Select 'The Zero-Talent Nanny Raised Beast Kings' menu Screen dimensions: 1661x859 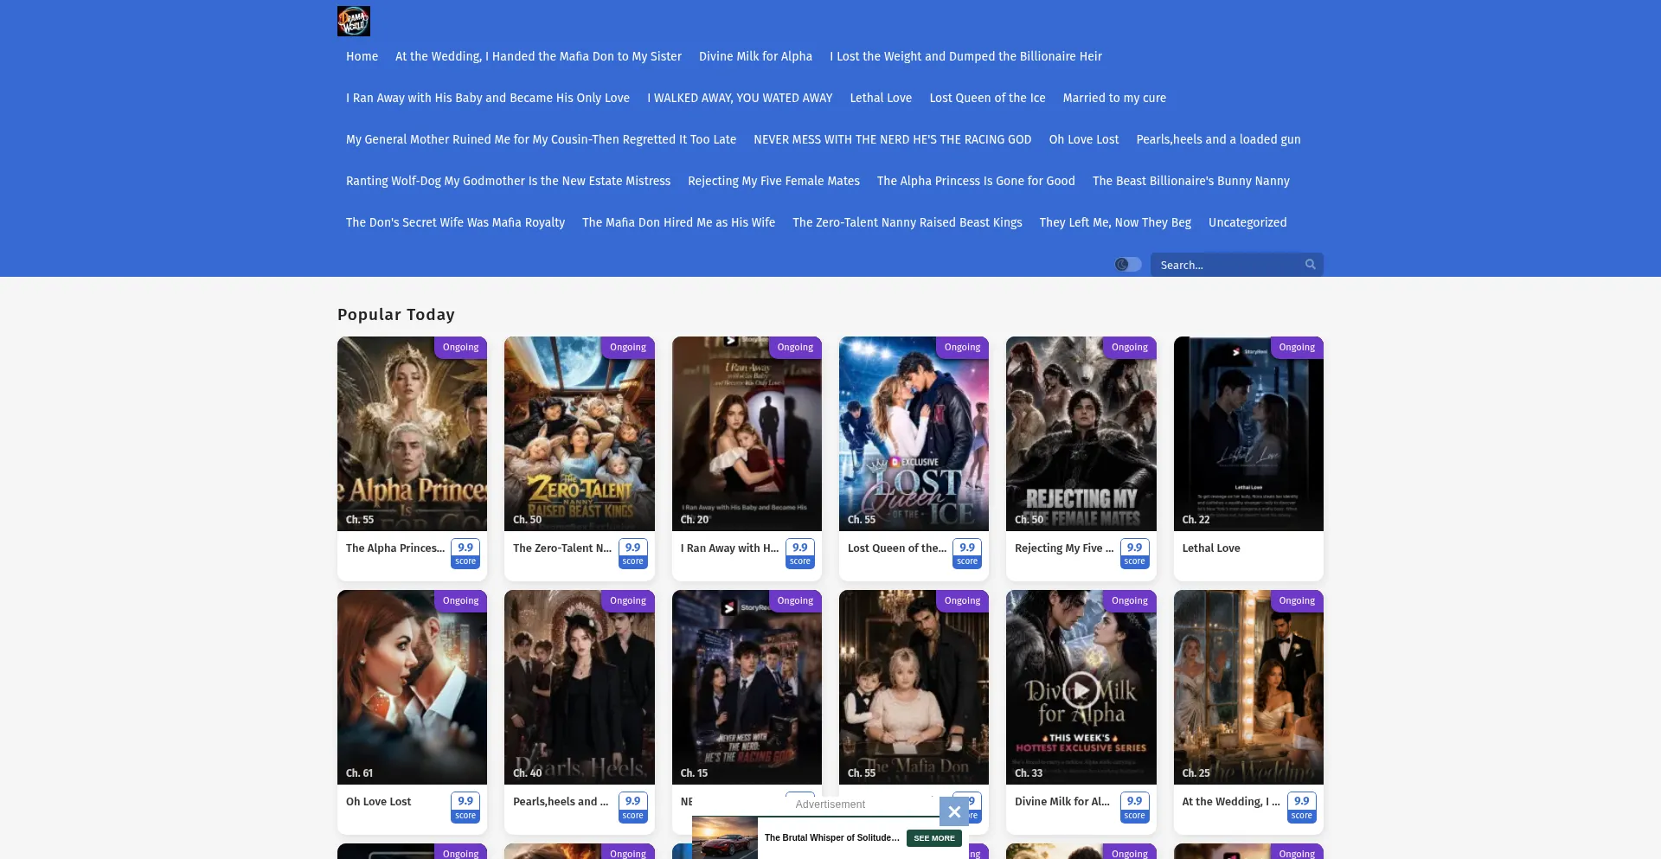(907, 222)
